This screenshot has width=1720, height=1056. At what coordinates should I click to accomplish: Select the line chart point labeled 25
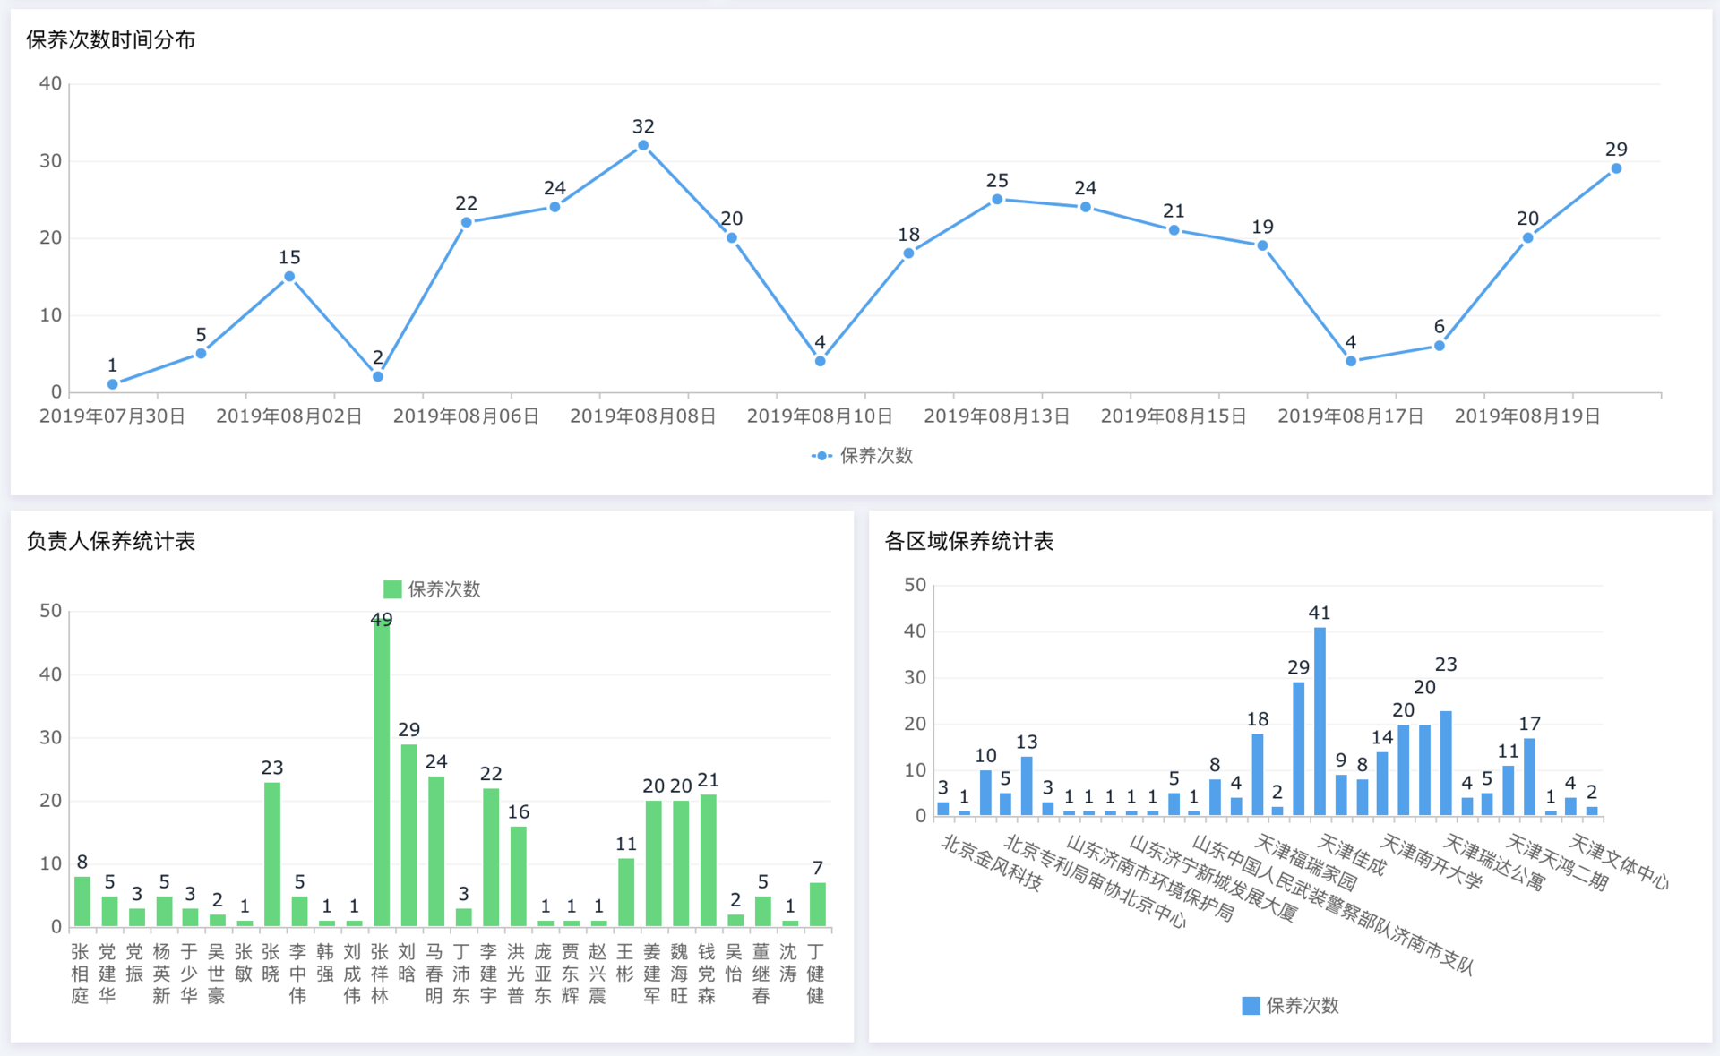(997, 199)
